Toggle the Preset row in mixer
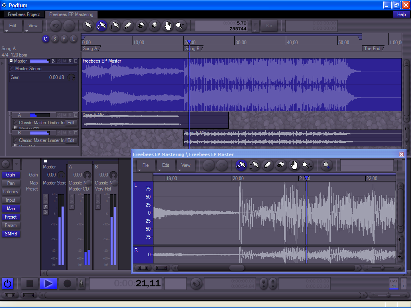The width and height of the screenshot is (411, 308). (11, 217)
